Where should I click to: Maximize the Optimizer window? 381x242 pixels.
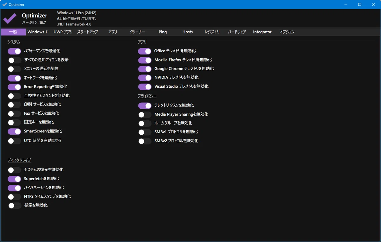(359, 4)
